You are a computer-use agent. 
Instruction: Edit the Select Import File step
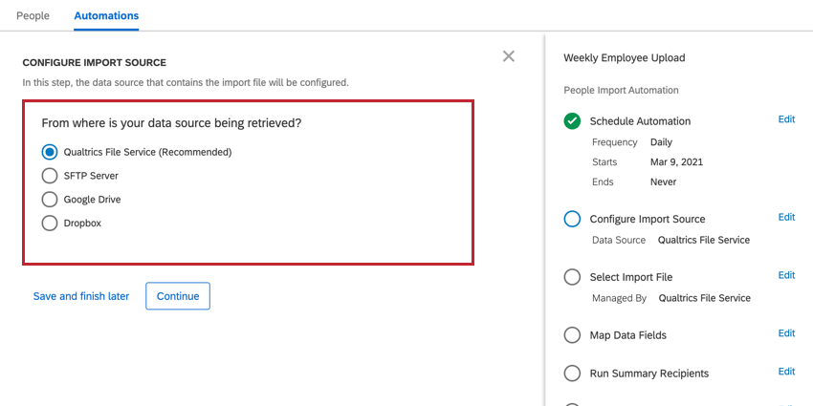(786, 275)
